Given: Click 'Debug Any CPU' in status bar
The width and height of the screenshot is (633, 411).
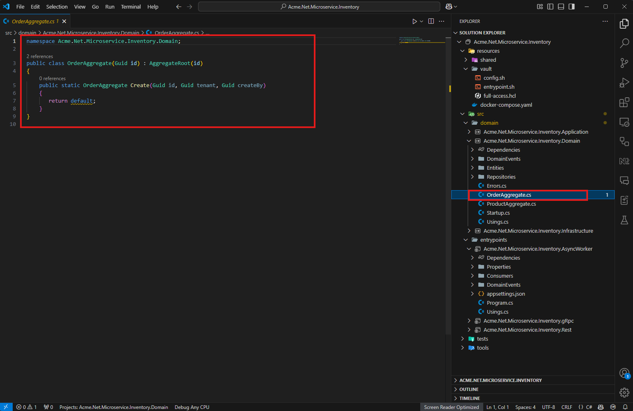Looking at the screenshot, I should click(192, 407).
